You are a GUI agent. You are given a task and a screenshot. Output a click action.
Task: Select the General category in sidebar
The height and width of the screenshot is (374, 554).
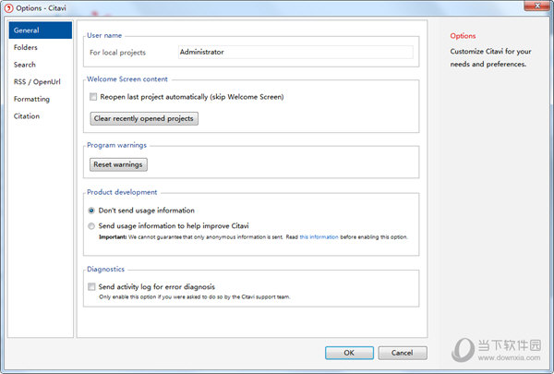point(41,30)
